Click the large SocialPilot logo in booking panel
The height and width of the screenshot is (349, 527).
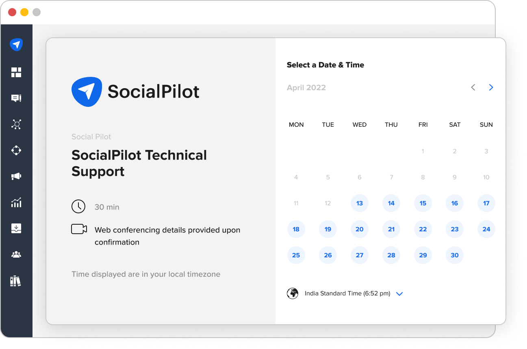[x=135, y=92]
